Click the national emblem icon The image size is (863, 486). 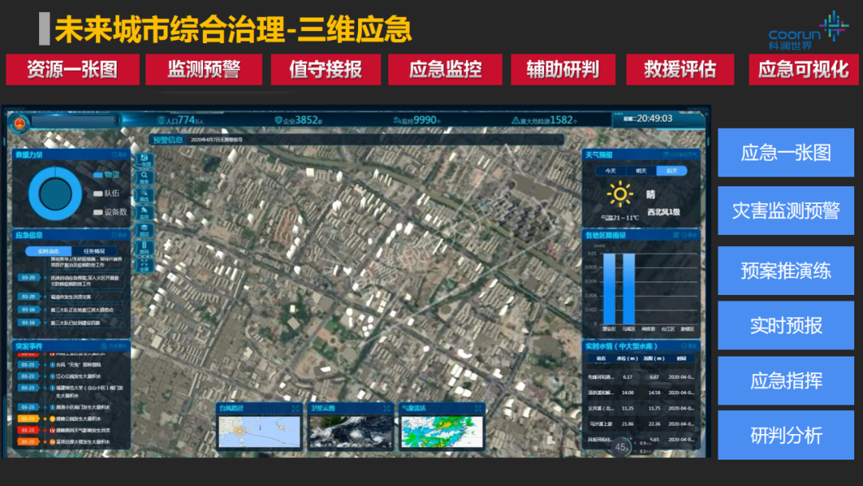[20, 123]
